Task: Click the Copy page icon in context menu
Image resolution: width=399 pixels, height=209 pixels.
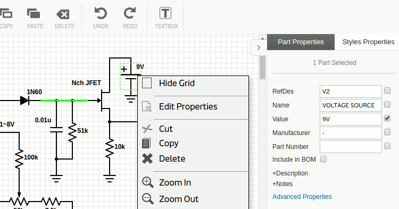Action: 146,143
